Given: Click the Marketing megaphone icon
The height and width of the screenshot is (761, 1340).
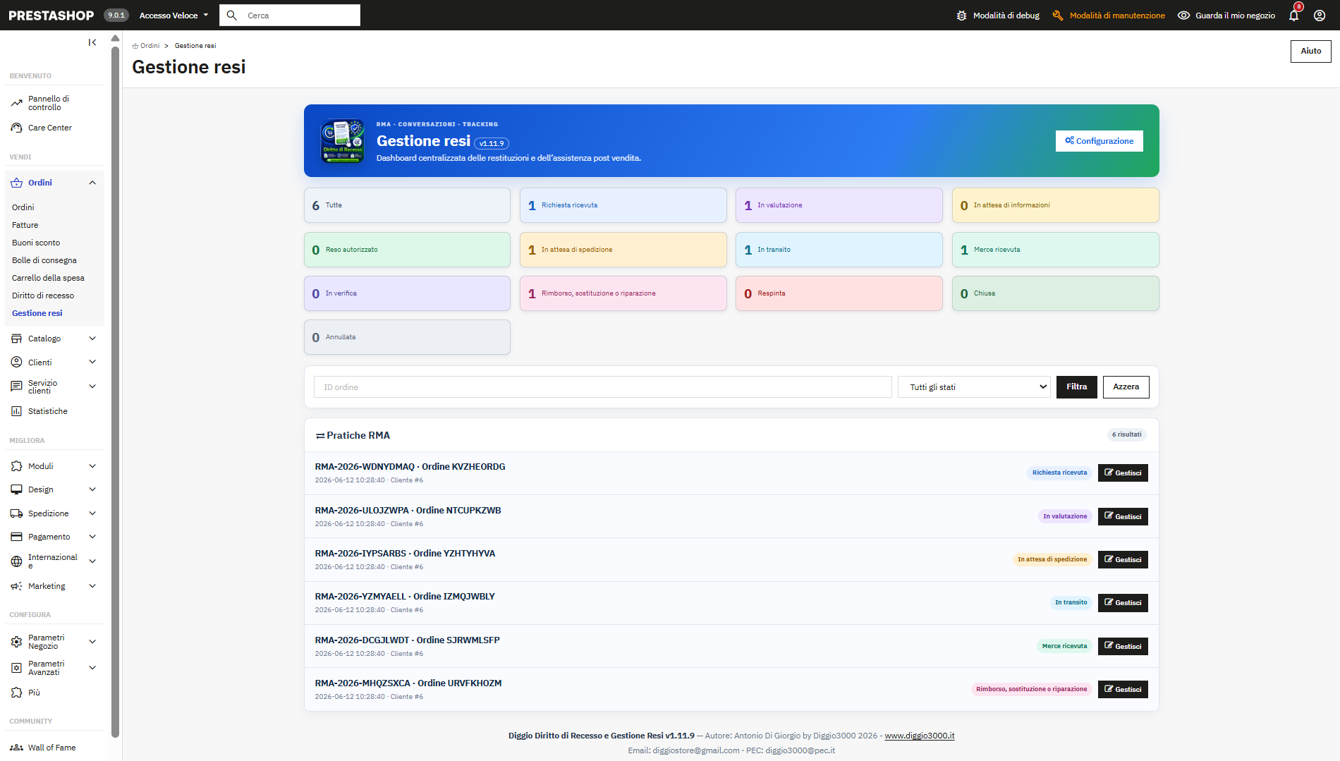Looking at the screenshot, I should [17, 586].
